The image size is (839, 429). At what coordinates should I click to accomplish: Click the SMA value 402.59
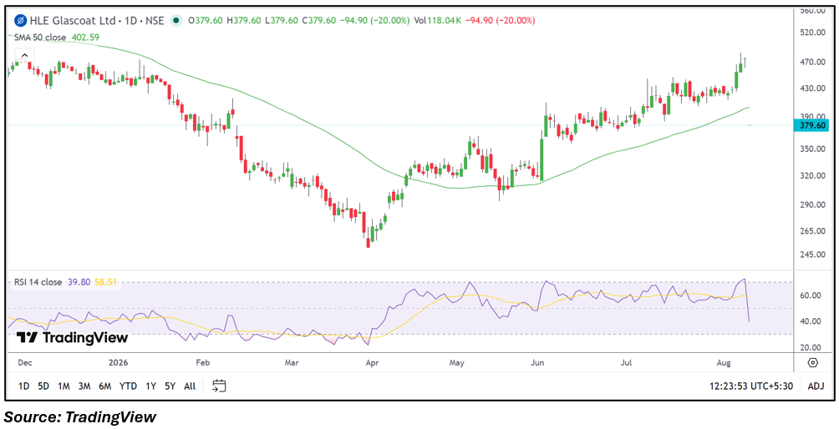click(x=85, y=38)
